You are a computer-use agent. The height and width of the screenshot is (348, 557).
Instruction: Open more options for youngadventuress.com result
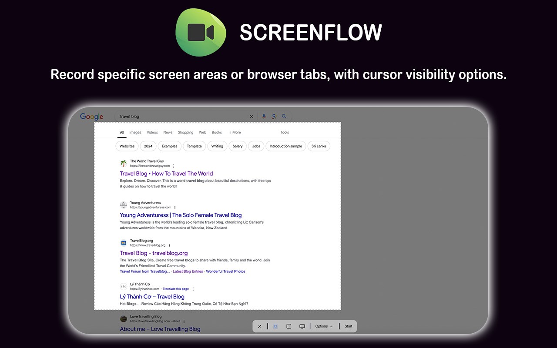pos(175,207)
